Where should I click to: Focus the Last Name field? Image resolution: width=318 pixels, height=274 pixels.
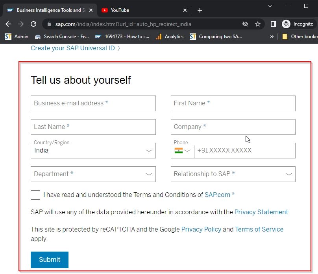click(93, 127)
